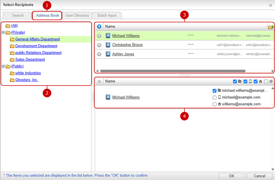The width and height of the screenshot is (275, 180).
Task: Select the (All) folder
Action: point(15,26)
